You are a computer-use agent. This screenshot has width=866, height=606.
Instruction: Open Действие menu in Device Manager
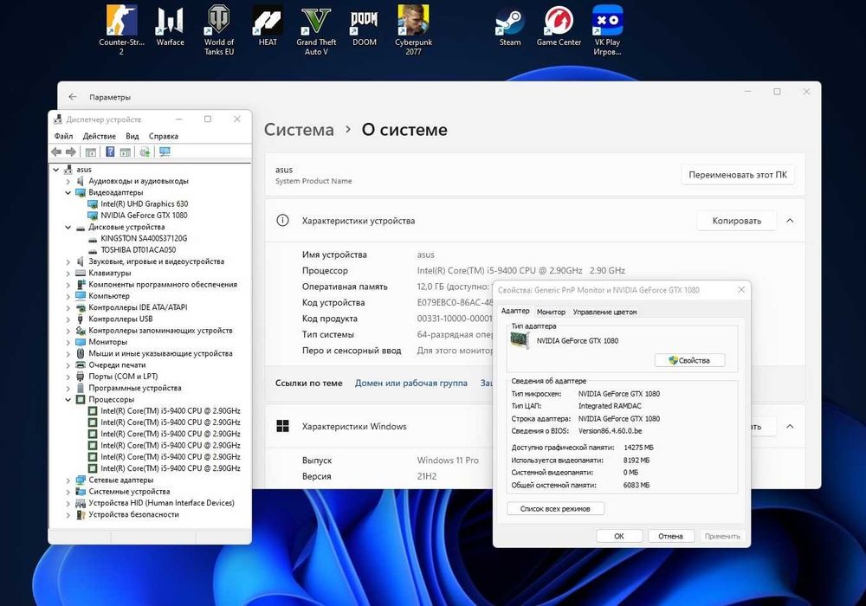click(x=100, y=136)
